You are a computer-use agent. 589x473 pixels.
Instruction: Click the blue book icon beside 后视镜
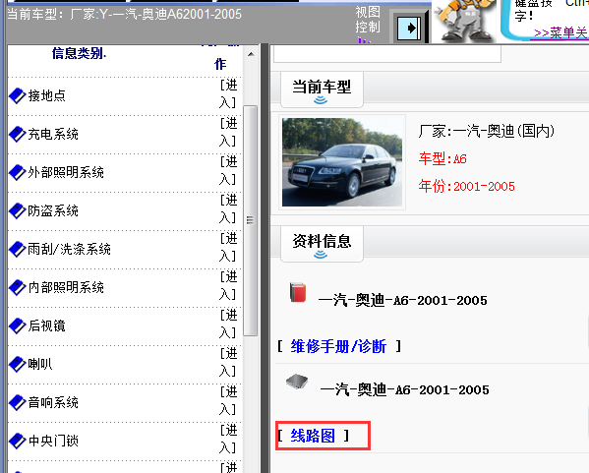pyautogui.click(x=17, y=325)
